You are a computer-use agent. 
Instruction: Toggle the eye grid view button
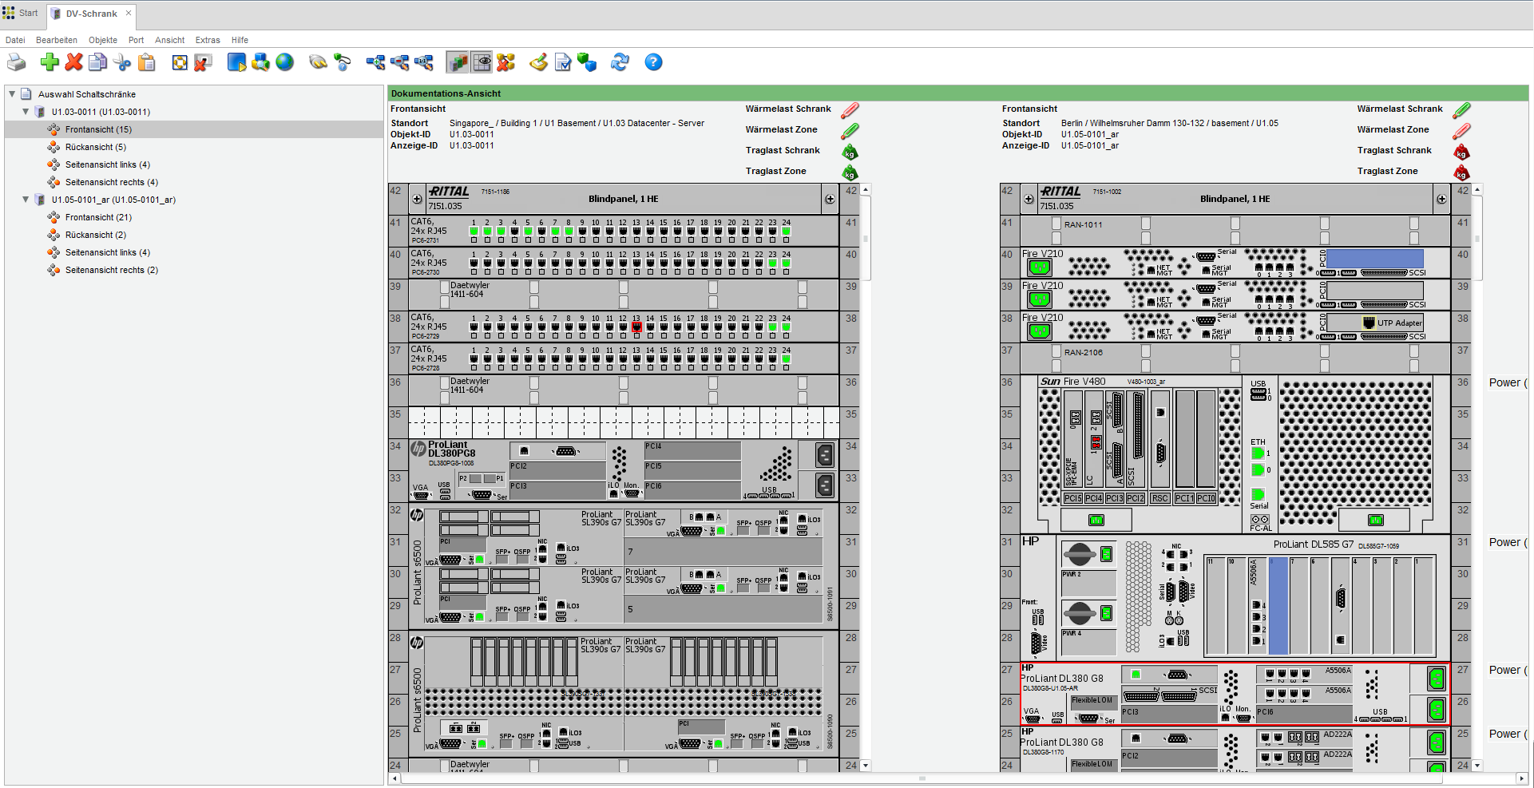coord(482,62)
